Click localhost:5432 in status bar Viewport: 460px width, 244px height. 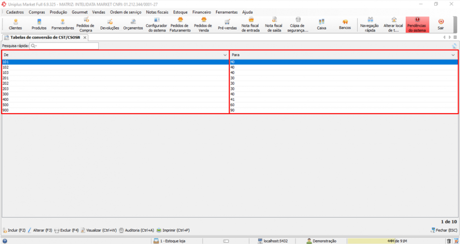point(273,241)
